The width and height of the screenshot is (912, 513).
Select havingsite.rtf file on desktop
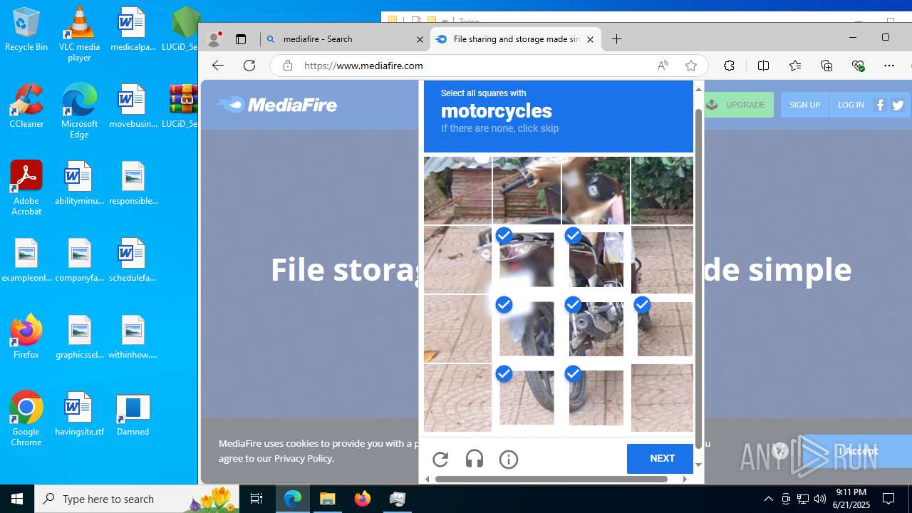coord(79,414)
